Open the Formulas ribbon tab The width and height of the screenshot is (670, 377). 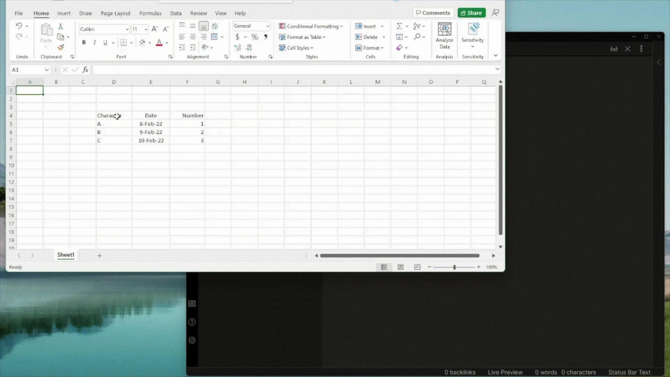(150, 13)
